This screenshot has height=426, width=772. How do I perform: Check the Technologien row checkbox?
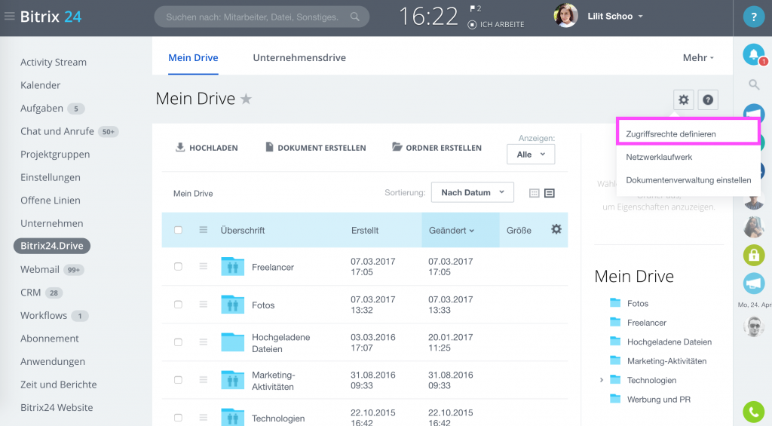178,418
